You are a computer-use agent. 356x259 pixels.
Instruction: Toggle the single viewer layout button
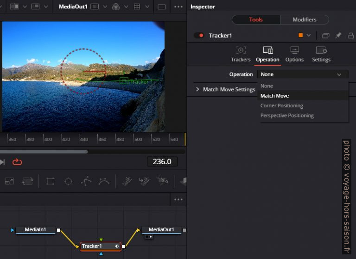pos(161,7)
